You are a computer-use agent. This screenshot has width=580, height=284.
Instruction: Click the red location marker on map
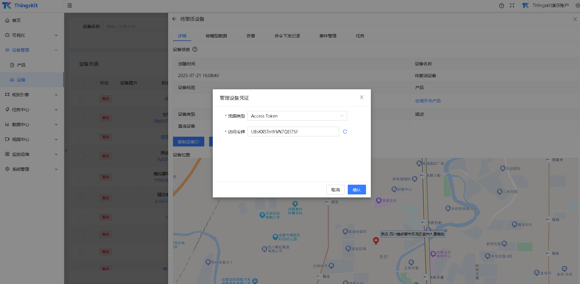376,241
